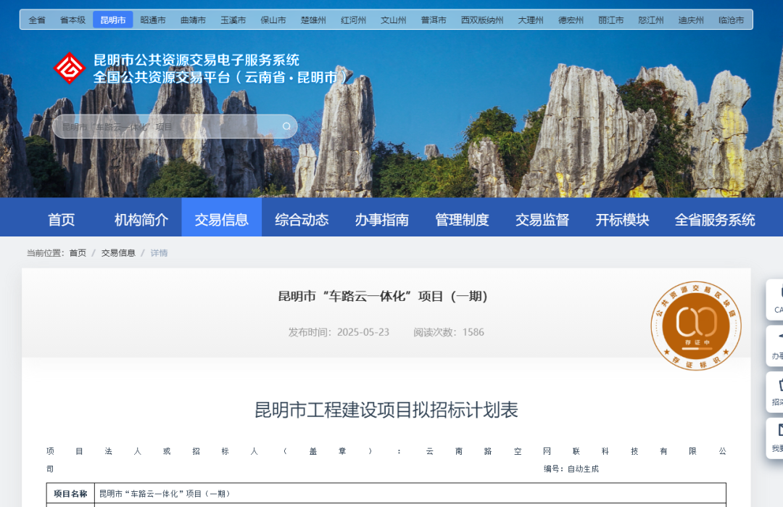
Task: Open the 我要 sidebar shortcut
Action: click(x=776, y=438)
